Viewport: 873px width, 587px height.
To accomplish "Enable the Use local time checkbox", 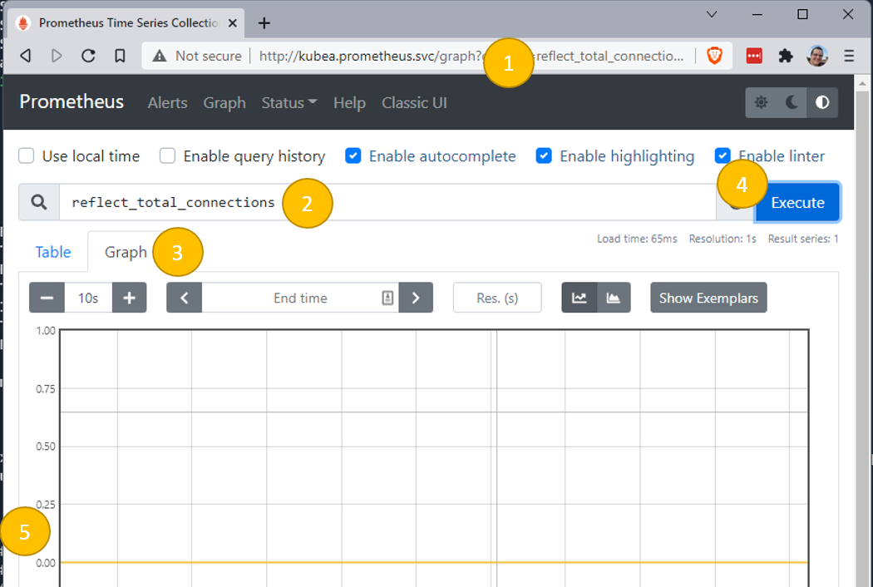I will (x=27, y=156).
